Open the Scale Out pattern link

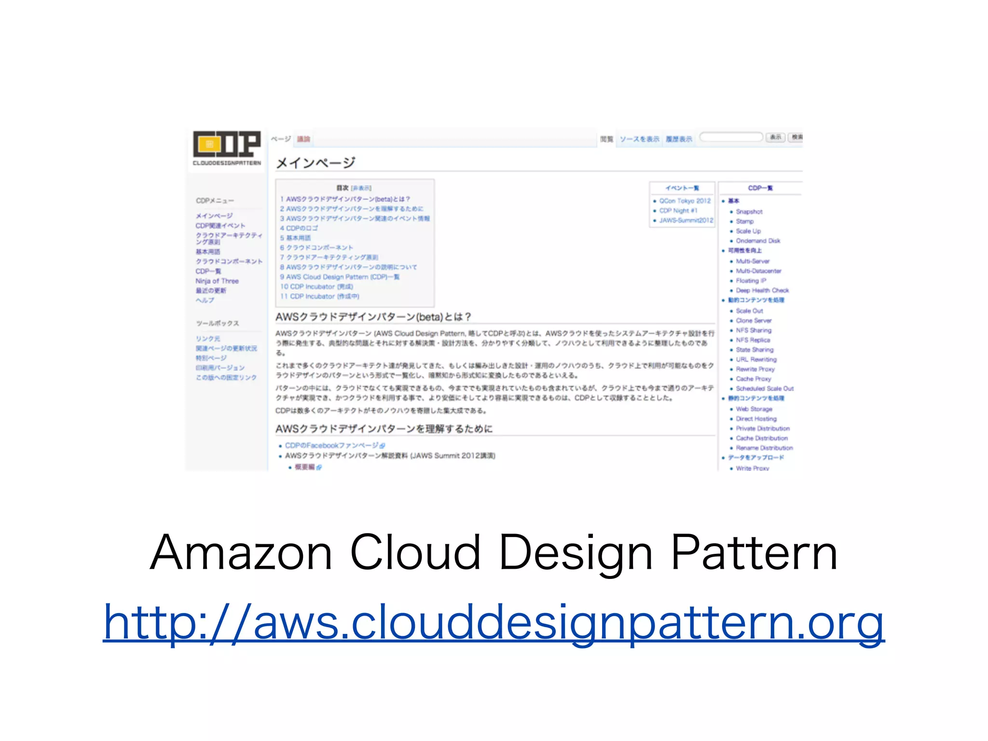(x=750, y=311)
